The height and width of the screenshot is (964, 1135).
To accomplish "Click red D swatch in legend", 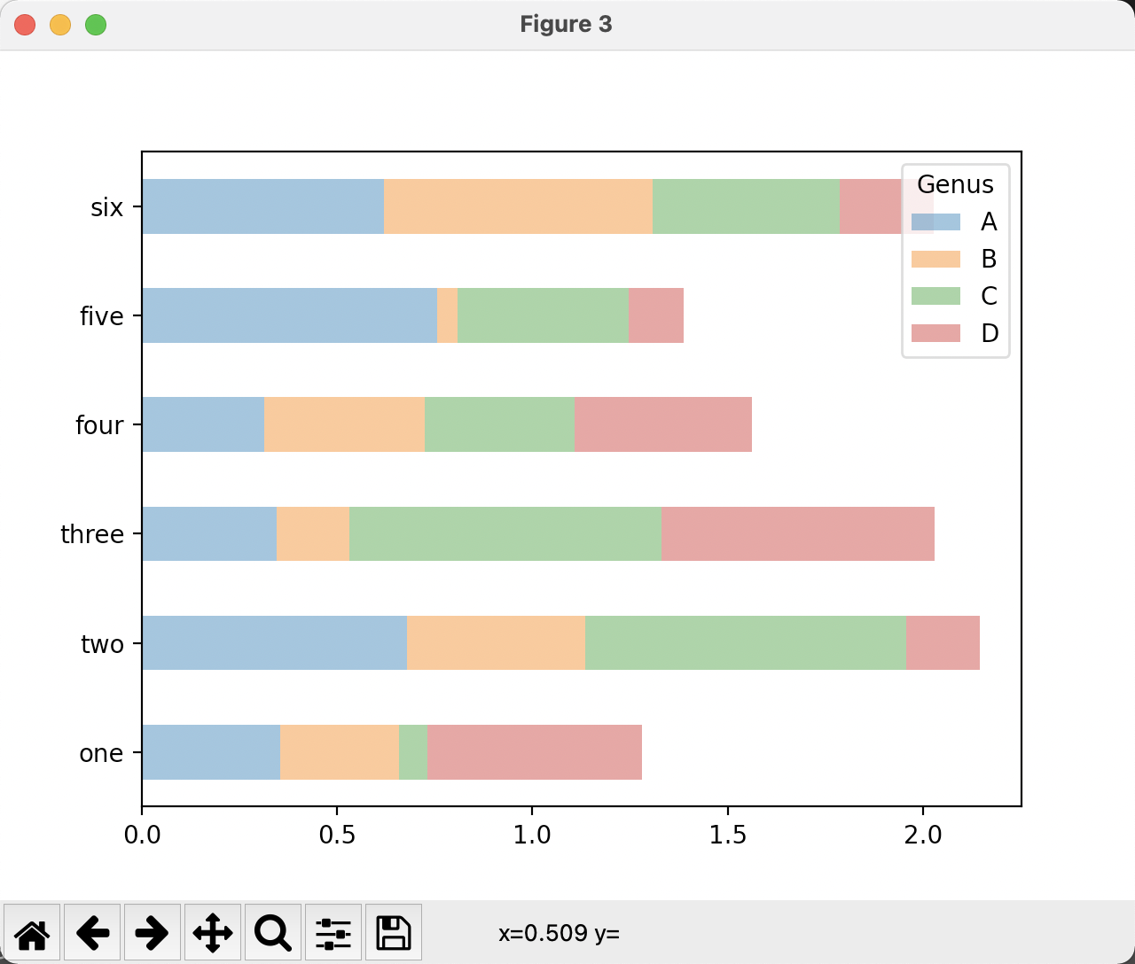I will [935, 334].
